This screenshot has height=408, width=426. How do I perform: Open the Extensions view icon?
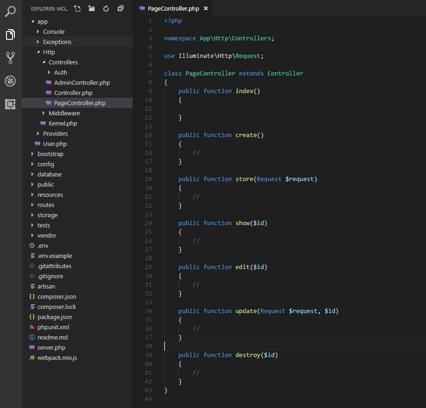click(10, 104)
